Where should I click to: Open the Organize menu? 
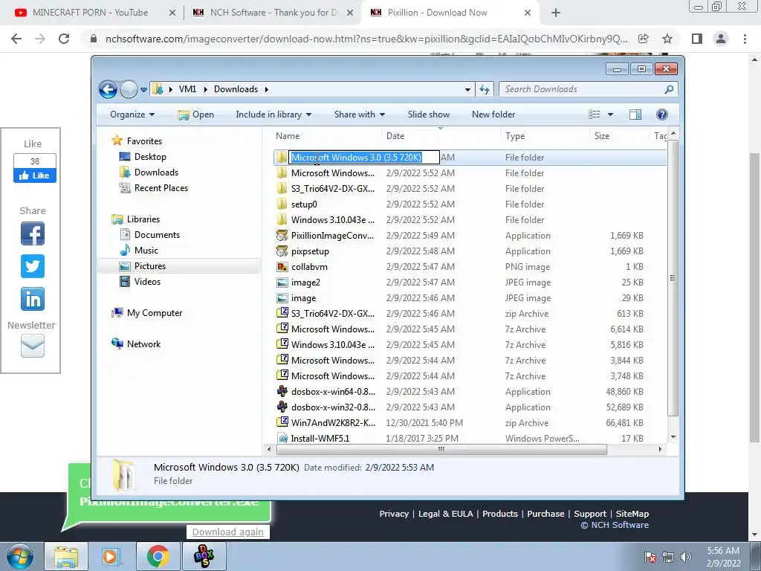(132, 114)
